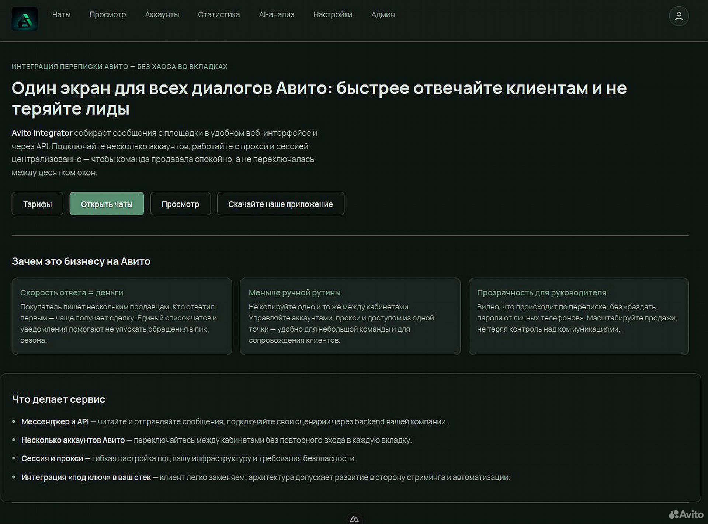Image resolution: width=708 pixels, height=524 pixels.
Task: Click the tagline ИНТЕГРАЦИЯ ПЕРЕПИСКИ АВИТО
Action: [x=119, y=67]
